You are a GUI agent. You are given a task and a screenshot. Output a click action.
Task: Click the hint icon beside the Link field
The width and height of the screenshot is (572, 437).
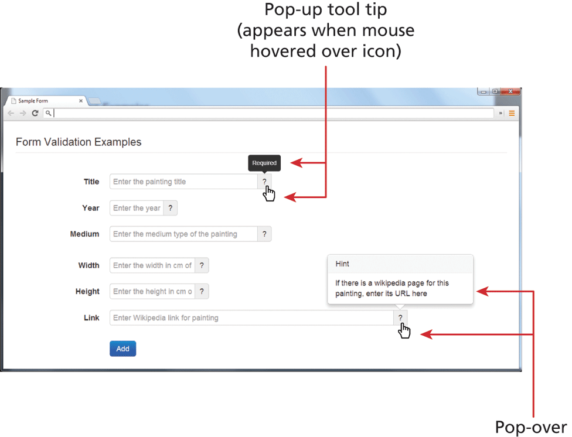[x=400, y=317]
